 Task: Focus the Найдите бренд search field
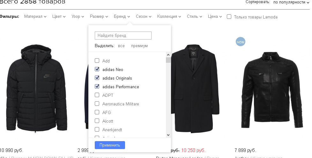[x=123, y=35]
